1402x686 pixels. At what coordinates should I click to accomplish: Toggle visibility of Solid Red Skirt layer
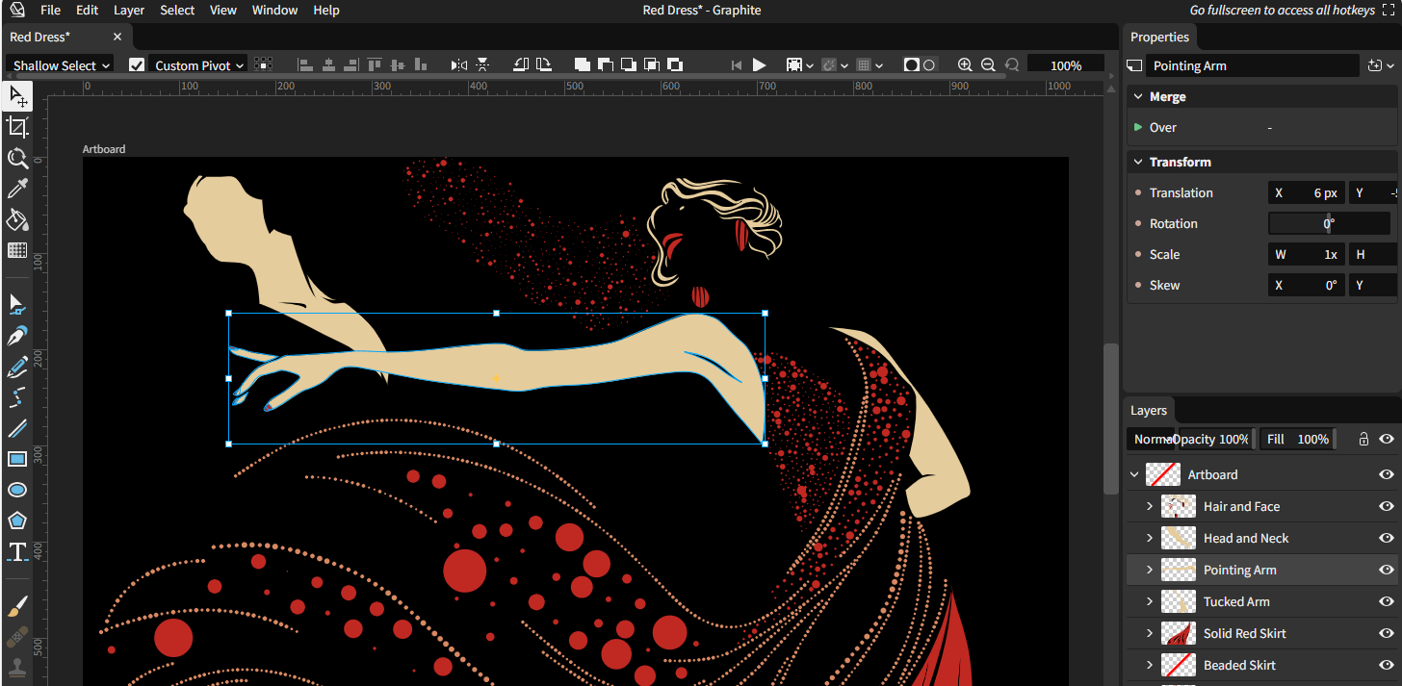coord(1387,633)
